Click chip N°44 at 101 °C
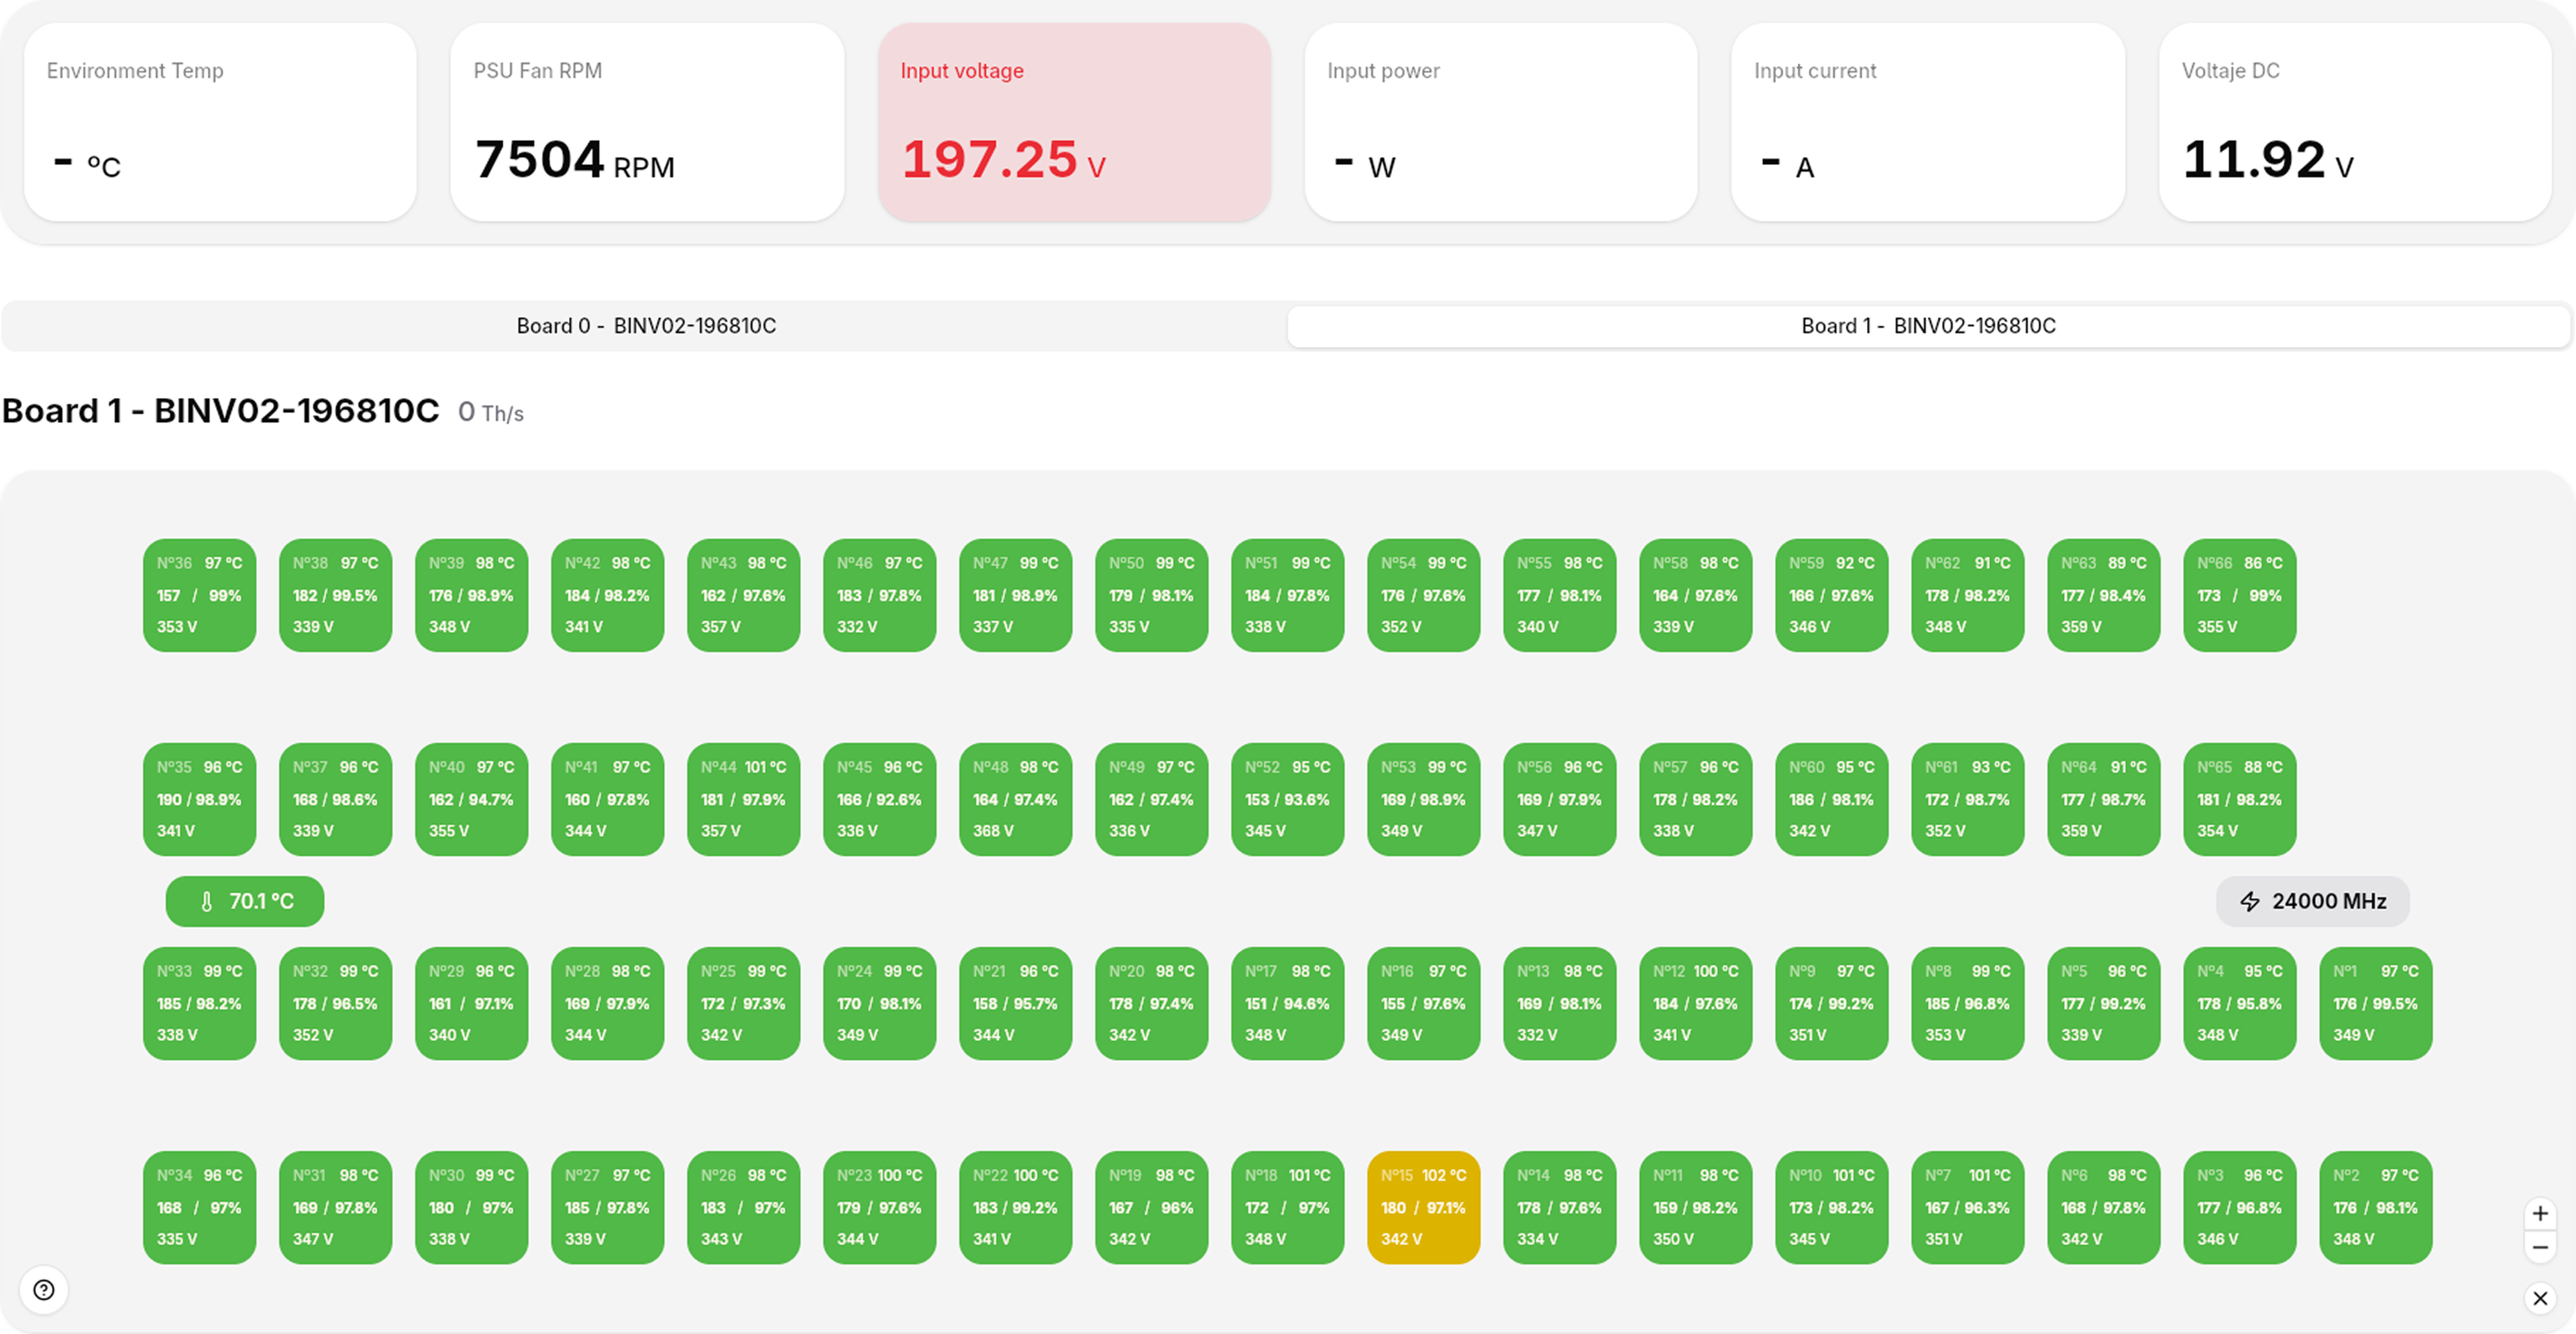 [x=743, y=799]
